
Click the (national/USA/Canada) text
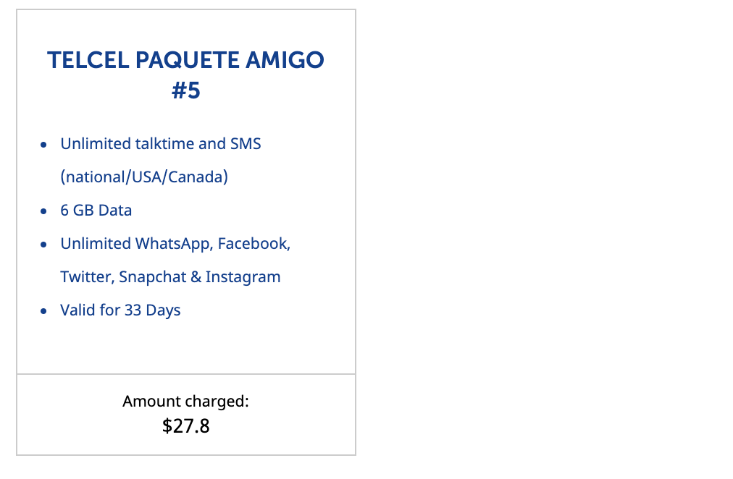tap(144, 177)
